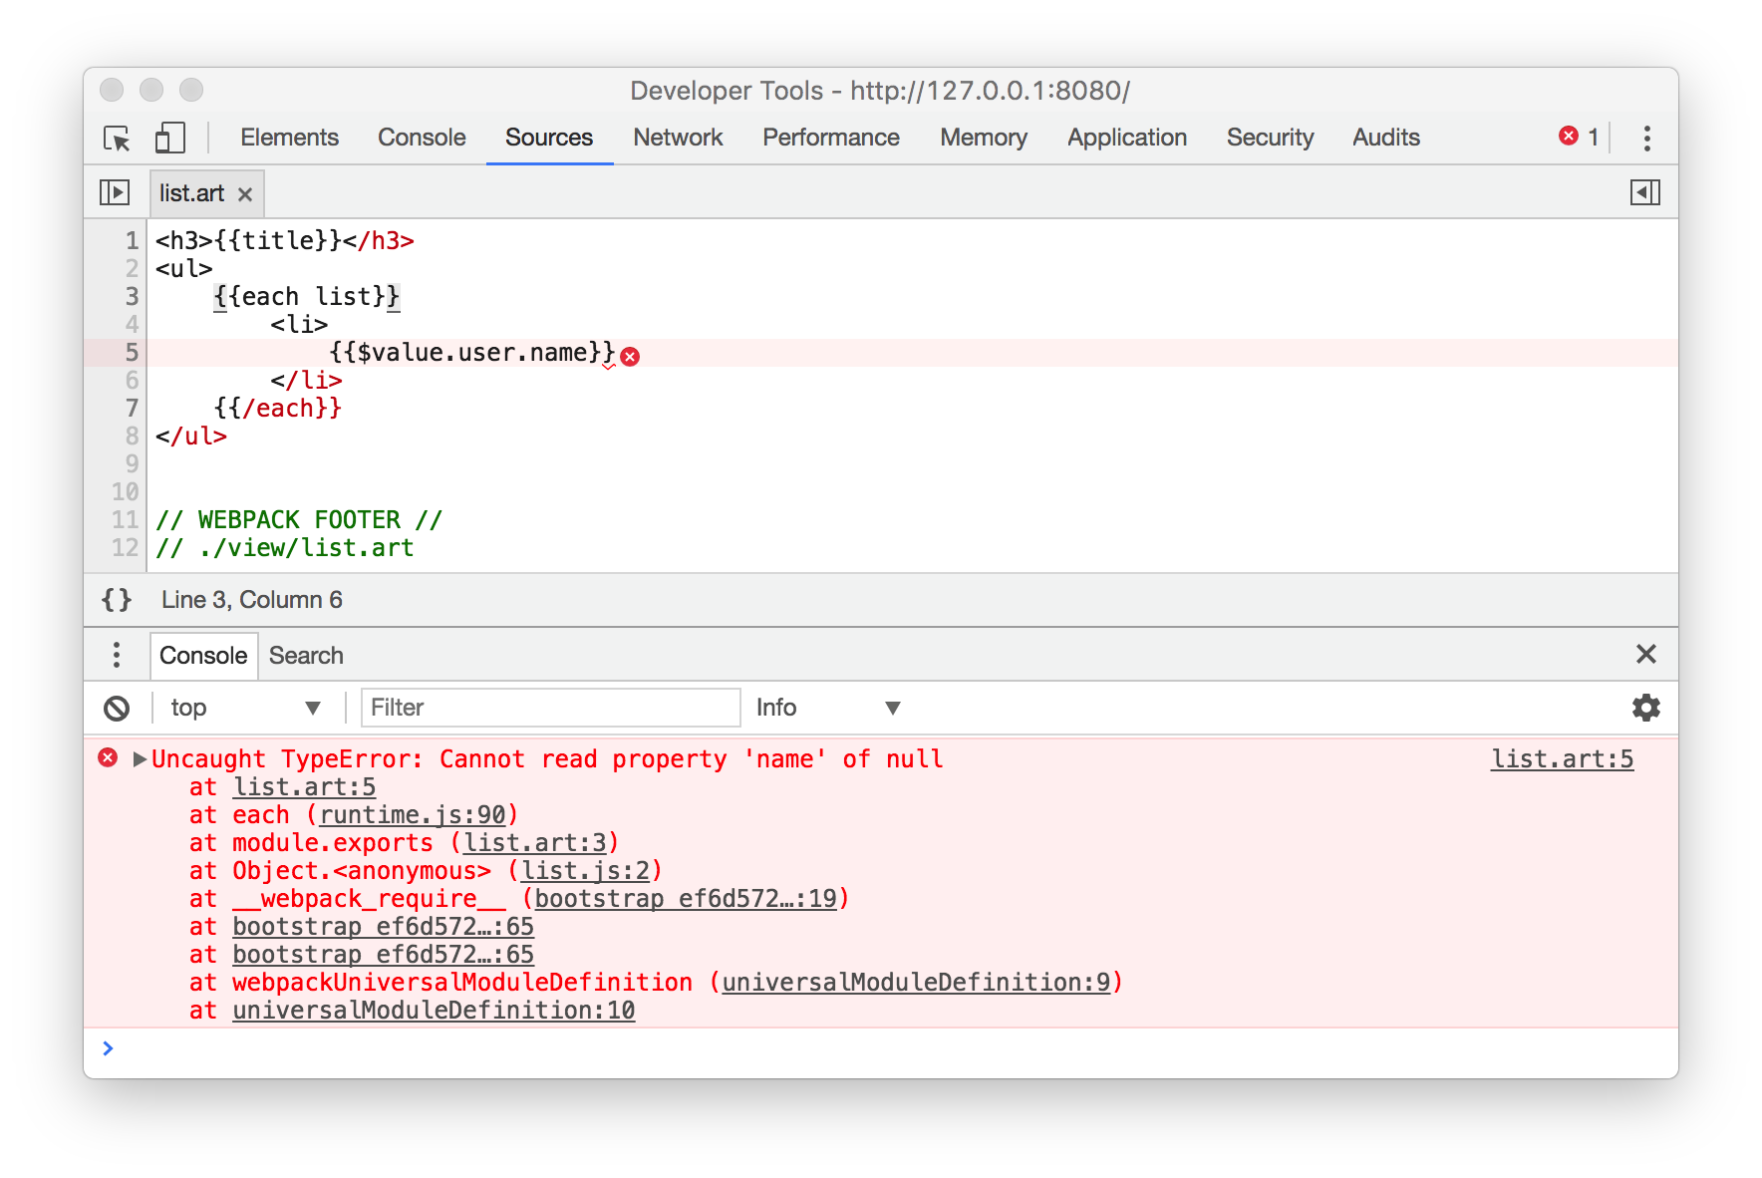Clear the console messages
Screen dimensions: 1762x1178
tap(117, 708)
